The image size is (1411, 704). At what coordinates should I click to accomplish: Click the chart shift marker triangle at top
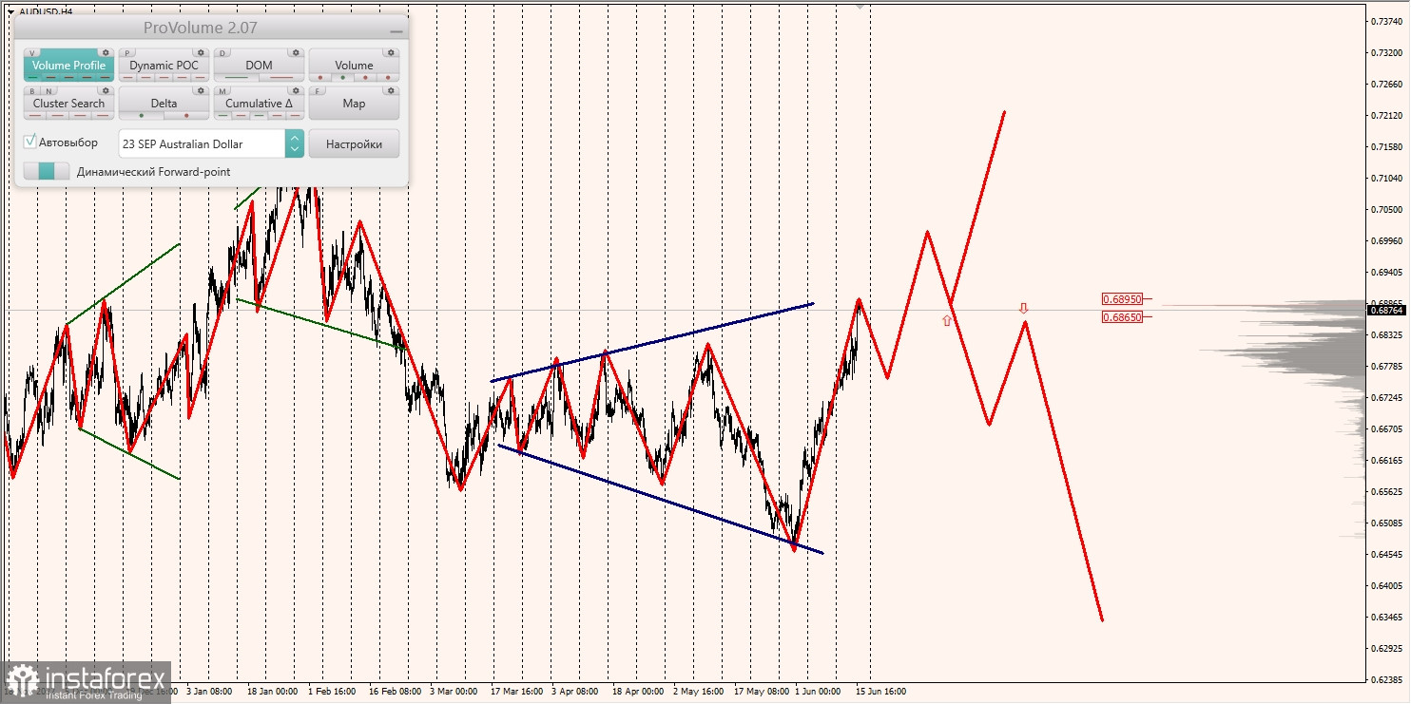click(860, 6)
